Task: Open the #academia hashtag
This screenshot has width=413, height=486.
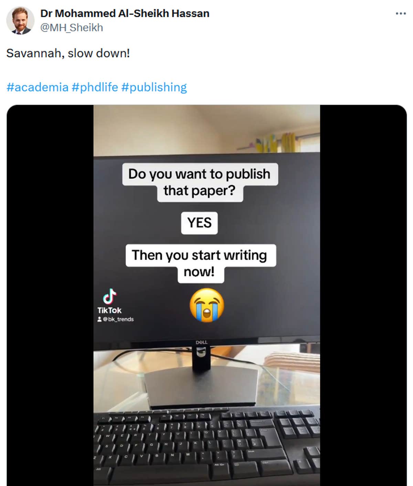Action: [38, 87]
